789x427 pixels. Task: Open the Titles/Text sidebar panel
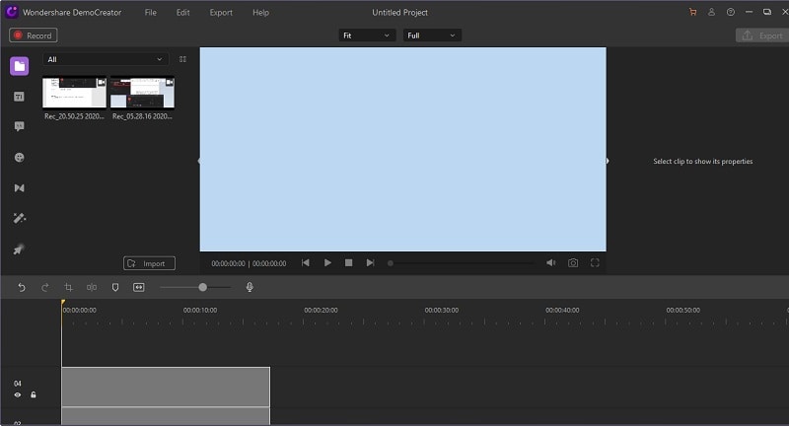(19, 97)
